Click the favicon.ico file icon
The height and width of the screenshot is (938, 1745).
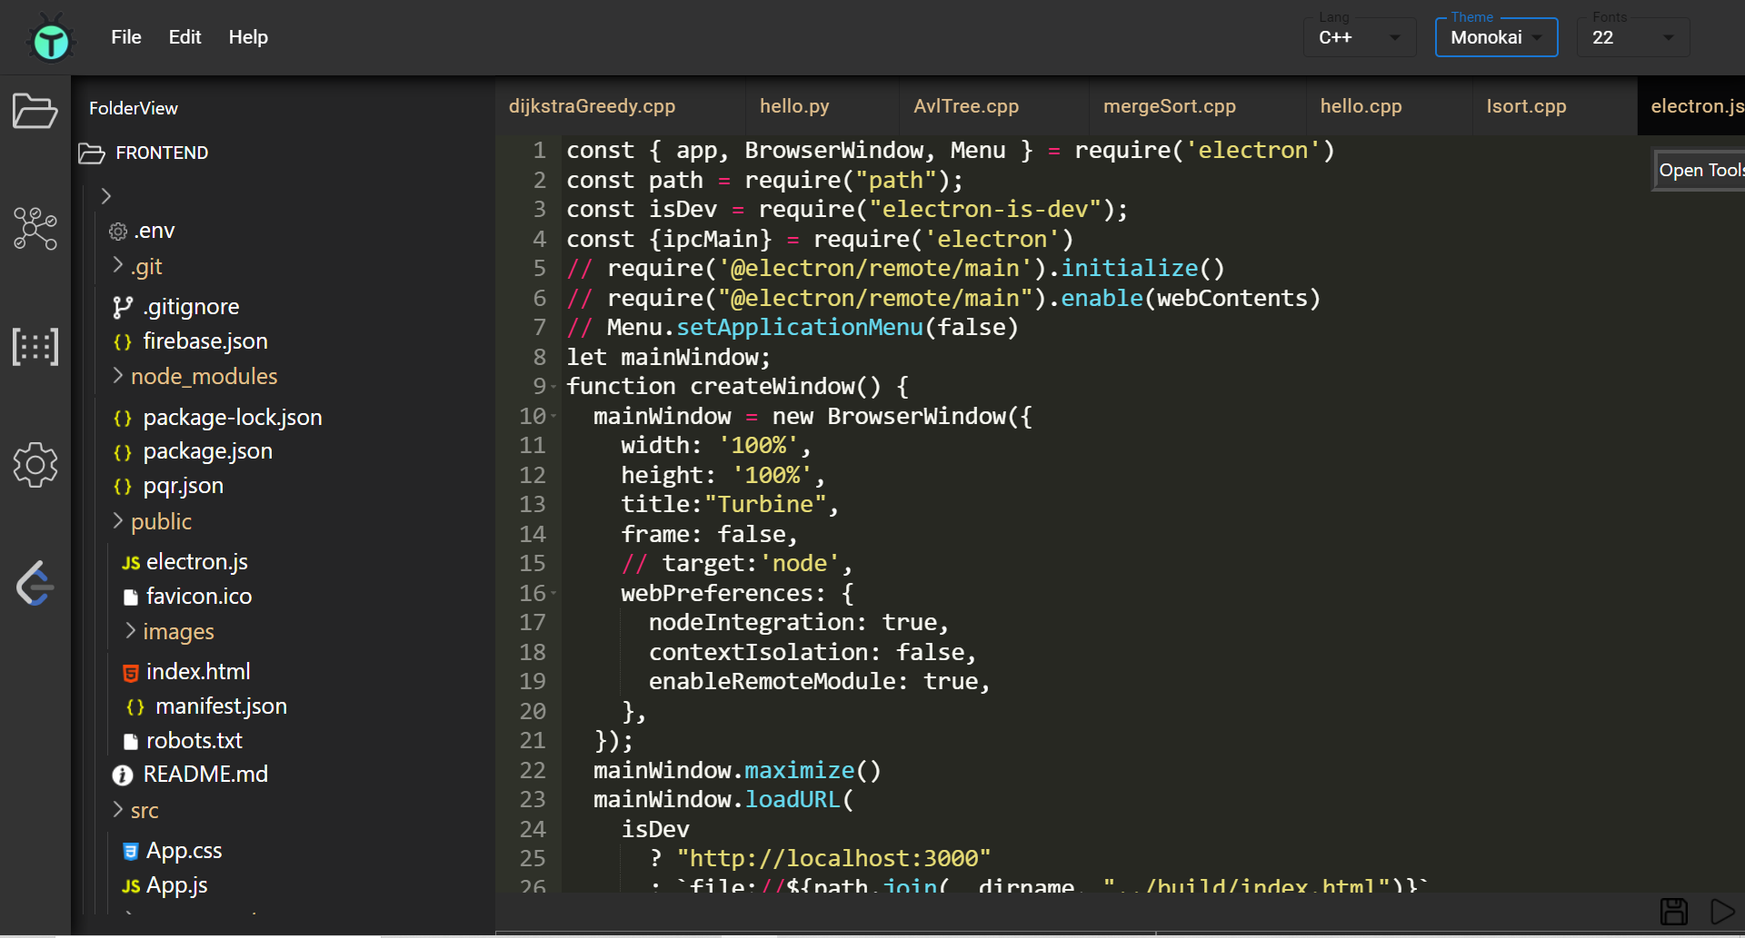[x=131, y=597]
